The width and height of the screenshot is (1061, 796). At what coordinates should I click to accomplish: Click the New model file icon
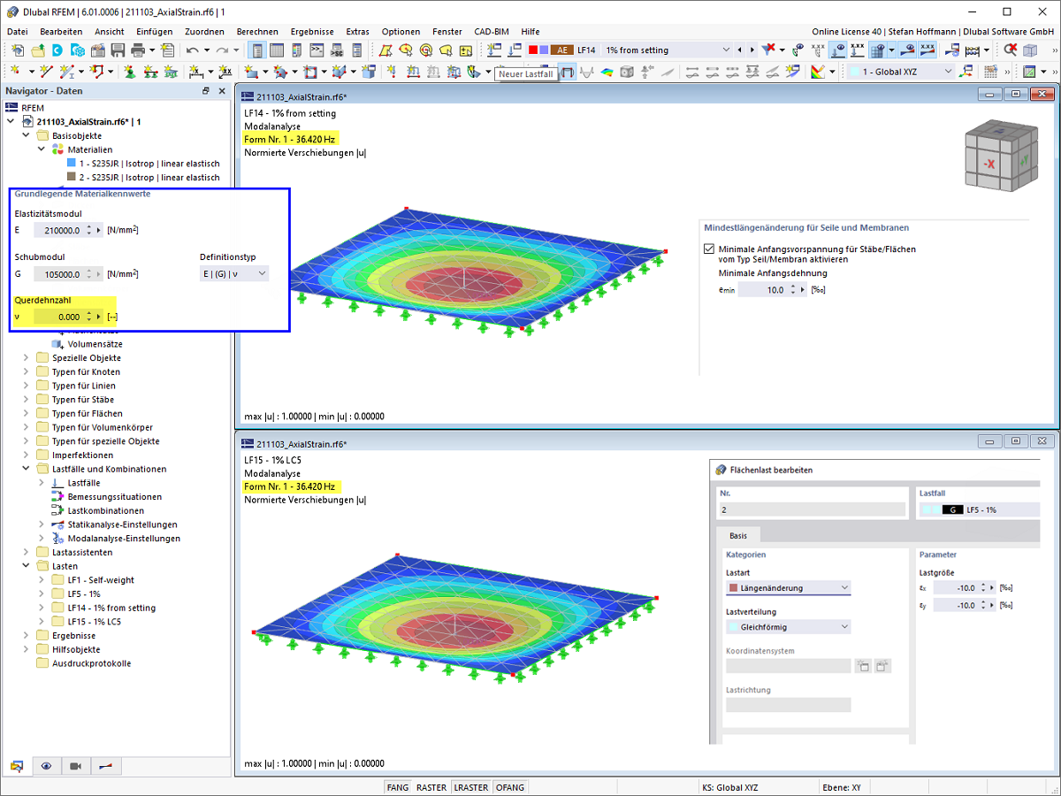click(x=18, y=50)
